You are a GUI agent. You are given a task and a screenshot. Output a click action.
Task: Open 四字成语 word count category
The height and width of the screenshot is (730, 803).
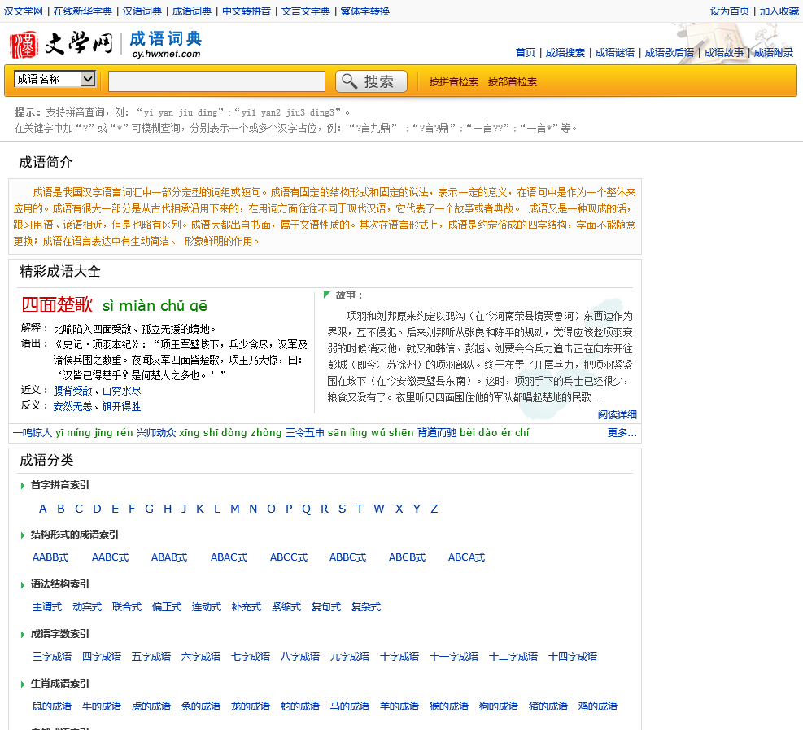[102, 657]
